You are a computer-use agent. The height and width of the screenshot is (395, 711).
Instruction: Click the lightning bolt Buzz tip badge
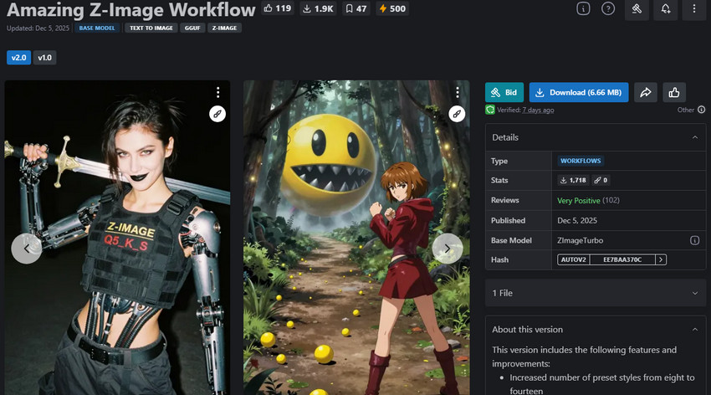393,9
